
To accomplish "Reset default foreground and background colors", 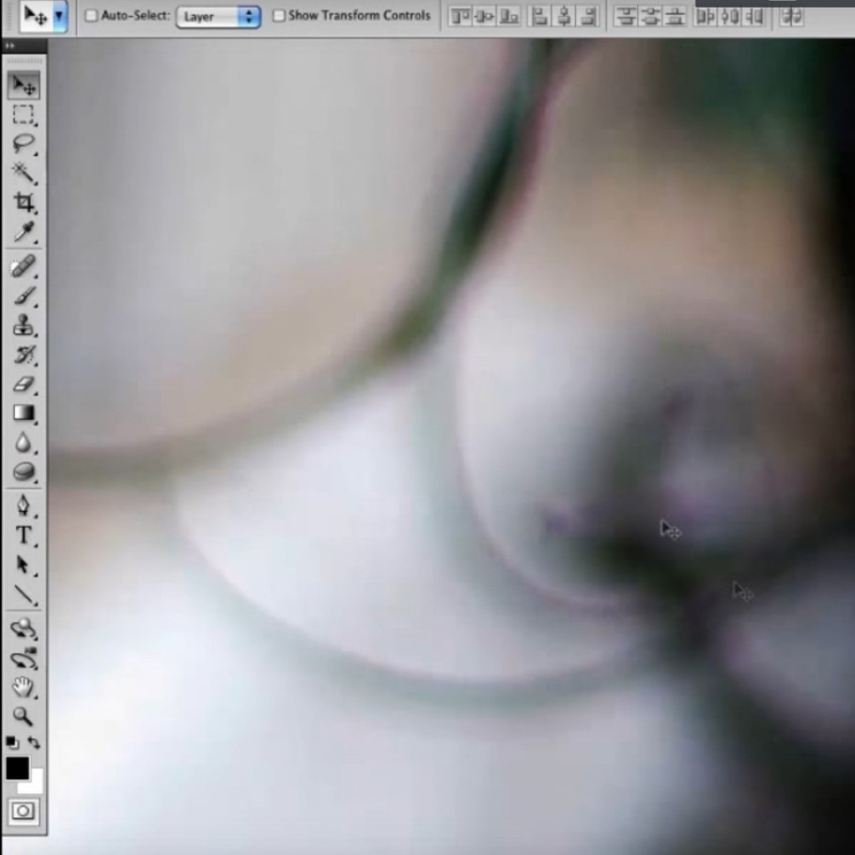I will coord(12,742).
